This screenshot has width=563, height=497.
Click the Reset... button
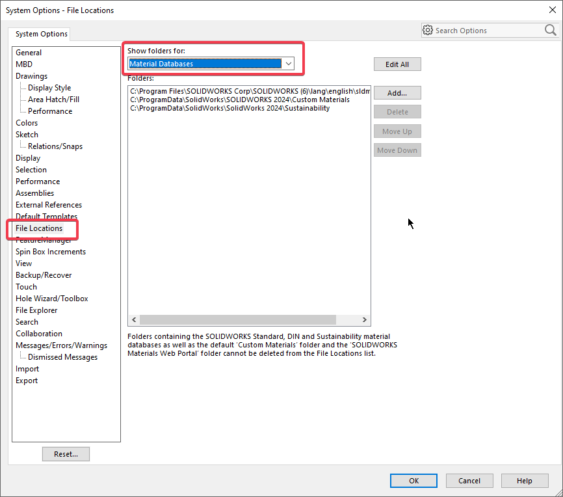coord(66,454)
